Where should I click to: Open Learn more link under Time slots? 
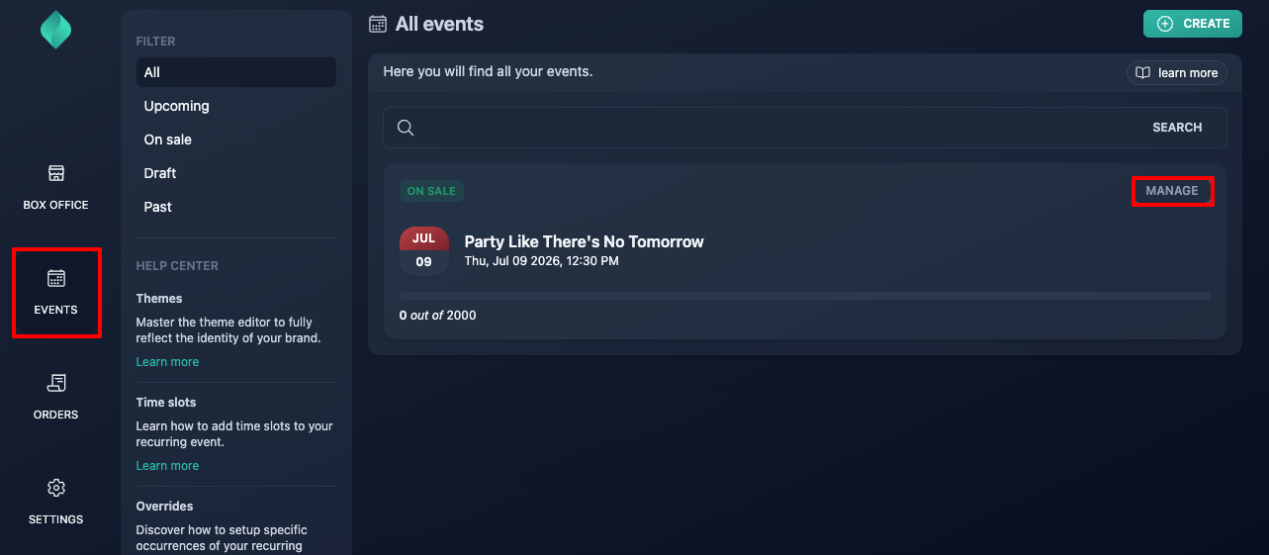[x=167, y=466]
